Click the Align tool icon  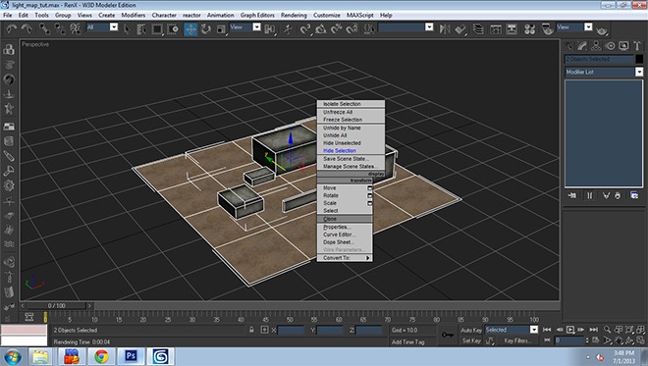460,28
